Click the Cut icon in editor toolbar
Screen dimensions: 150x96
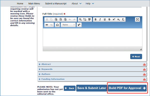tap(47, 19)
